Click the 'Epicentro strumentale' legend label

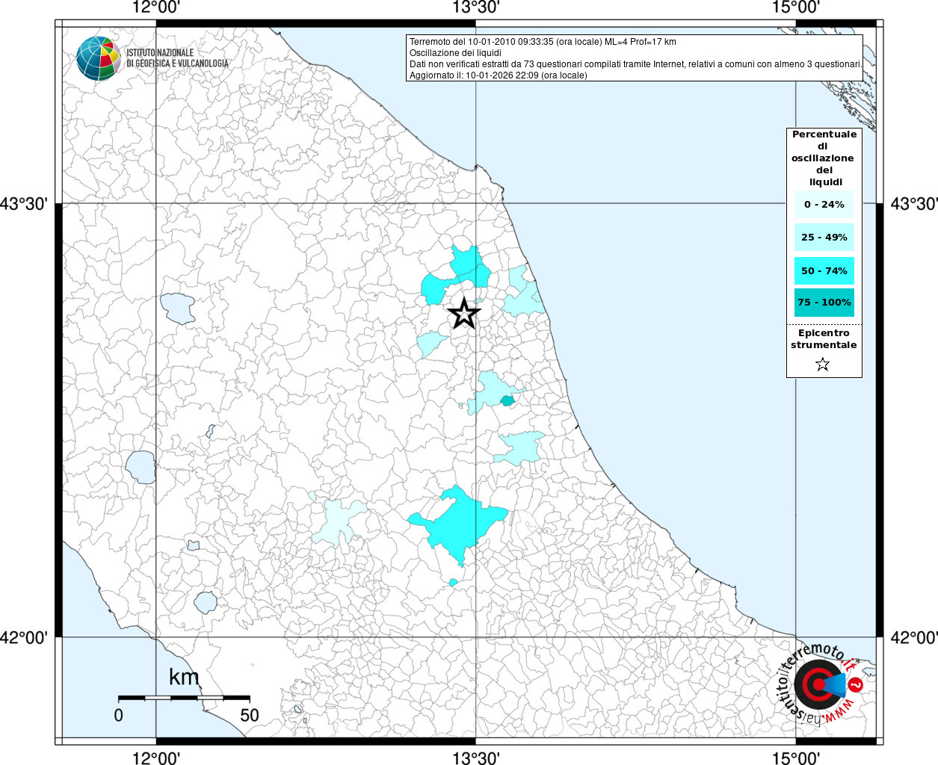tap(824, 339)
